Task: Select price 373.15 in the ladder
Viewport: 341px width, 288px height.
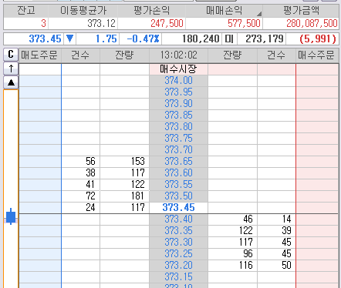Action: (178, 277)
